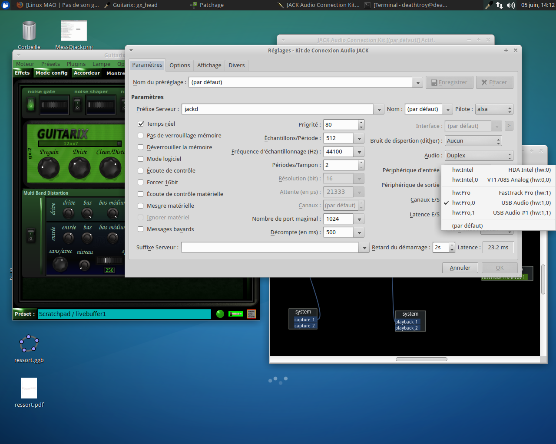The height and width of the screenshot is (444, 556).
Task: Click the volume speaker icon in system tray
Action: pos(511,5)
